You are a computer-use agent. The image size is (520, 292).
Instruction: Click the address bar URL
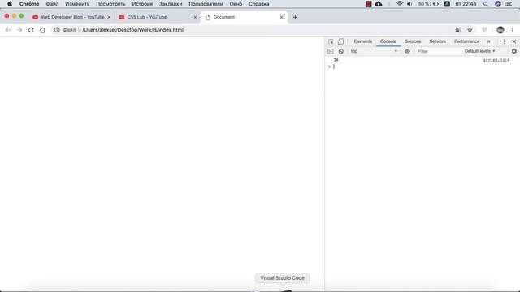pos(132,30)
